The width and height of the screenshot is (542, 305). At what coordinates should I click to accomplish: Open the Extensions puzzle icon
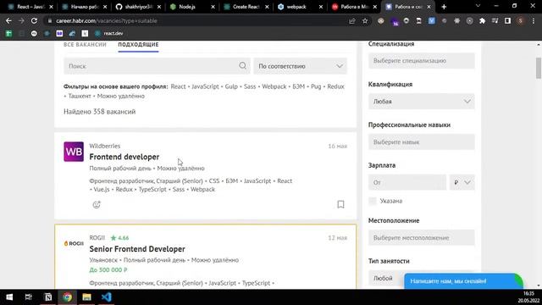click(482, 20)
